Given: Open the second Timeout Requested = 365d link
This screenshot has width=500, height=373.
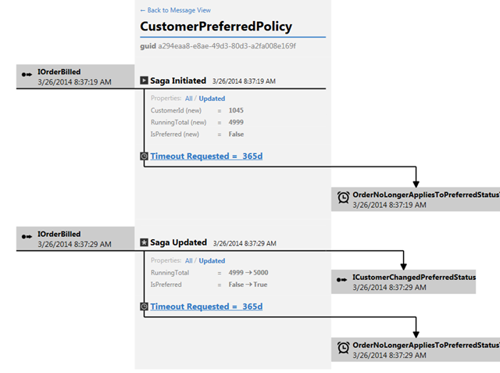Looking at the screenshot, I should 206,307.
